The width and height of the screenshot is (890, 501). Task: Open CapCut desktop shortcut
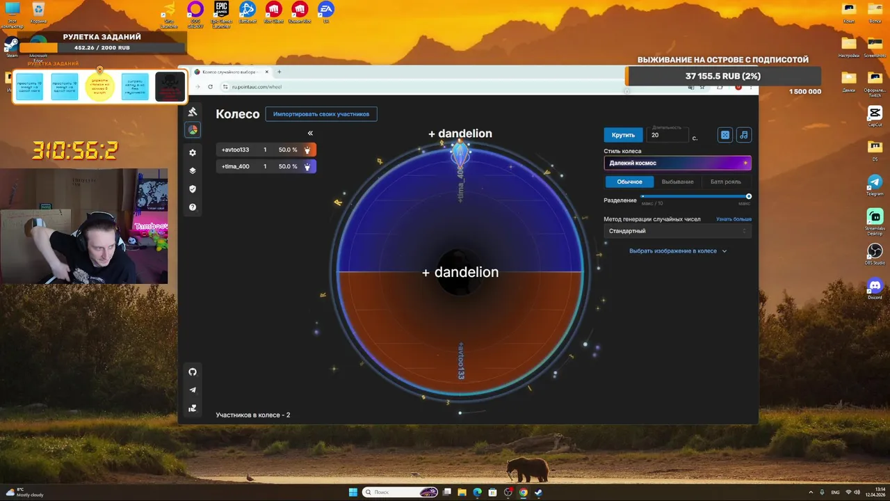pos(875,116)
